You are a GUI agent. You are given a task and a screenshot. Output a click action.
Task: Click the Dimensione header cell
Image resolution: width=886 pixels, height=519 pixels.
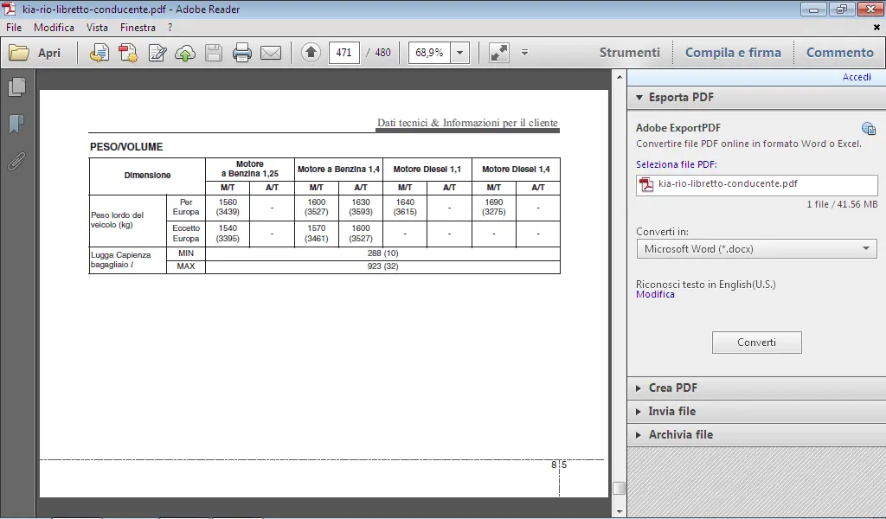(x=147, y=175)
